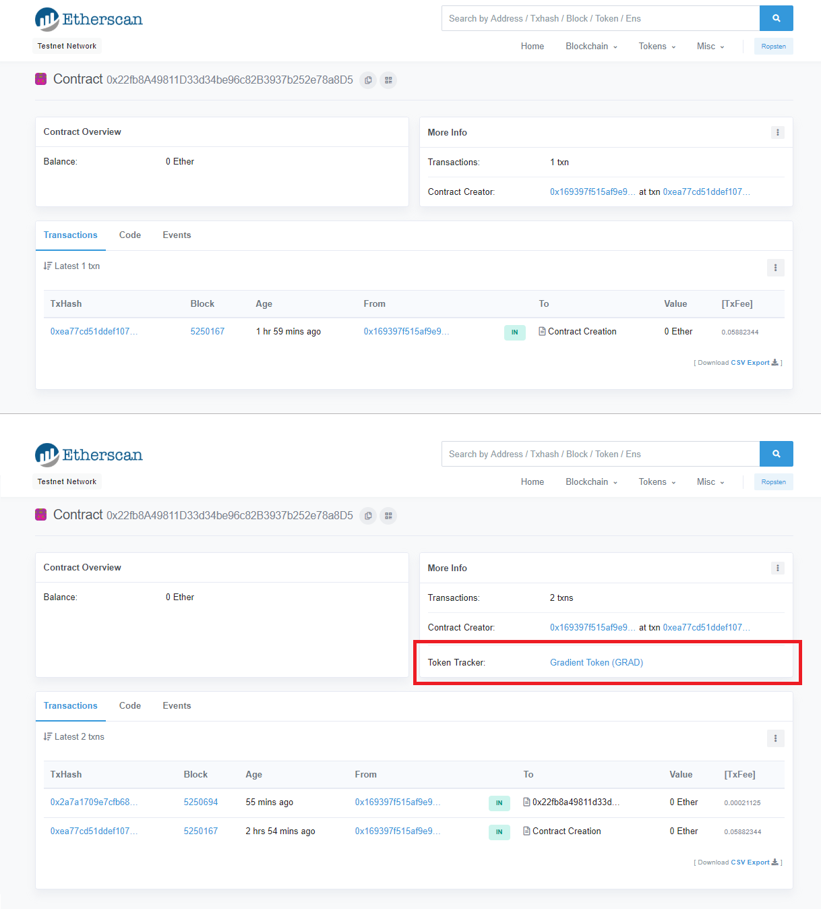Select Transactions tab in top page

71,235
